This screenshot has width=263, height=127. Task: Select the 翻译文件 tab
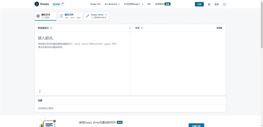pyautogui.click(x=70, y=16)
